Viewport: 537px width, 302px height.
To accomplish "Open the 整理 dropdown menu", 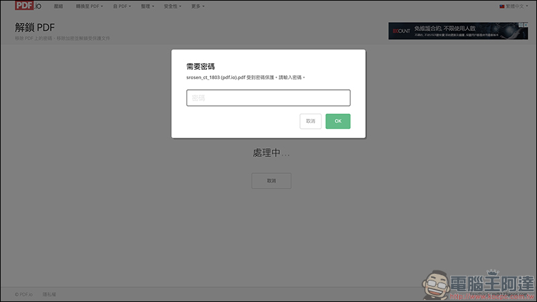I will coord(147,6).
